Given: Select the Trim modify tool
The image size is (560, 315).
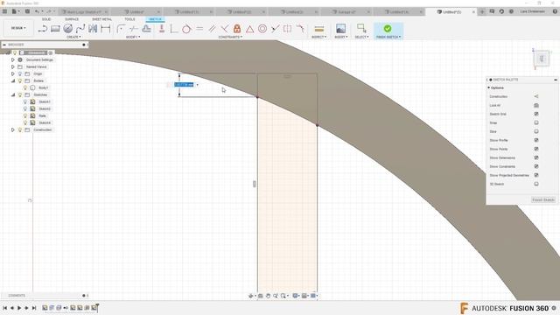Looking at the screenshot, I should click(x=134, y=29).
